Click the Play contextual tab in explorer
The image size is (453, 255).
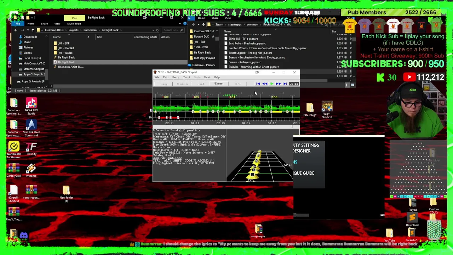(x=74, y=18)
